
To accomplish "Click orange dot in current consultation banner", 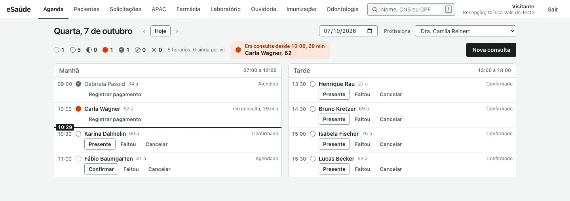I will coord(238,50).
